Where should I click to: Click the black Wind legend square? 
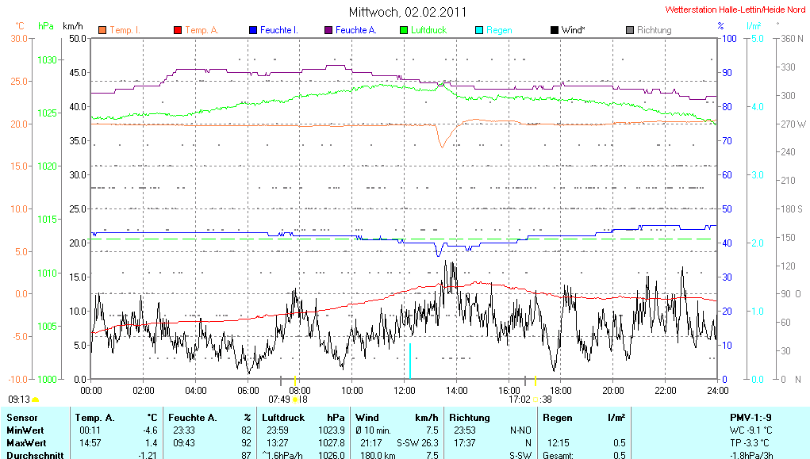click(x=554, y=30)
